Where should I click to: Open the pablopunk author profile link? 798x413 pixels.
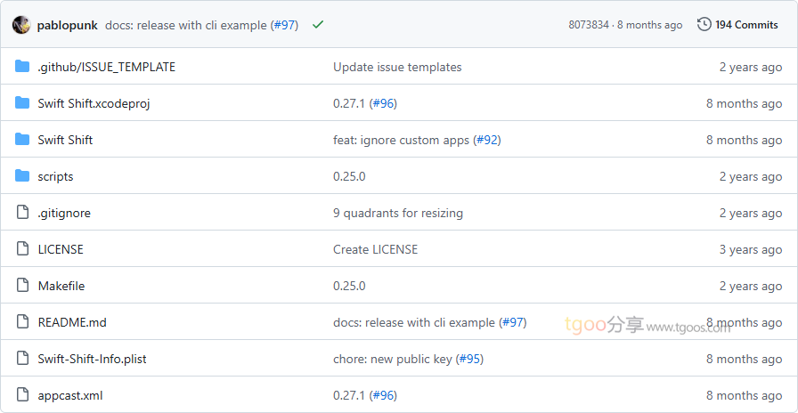point(68,25)
